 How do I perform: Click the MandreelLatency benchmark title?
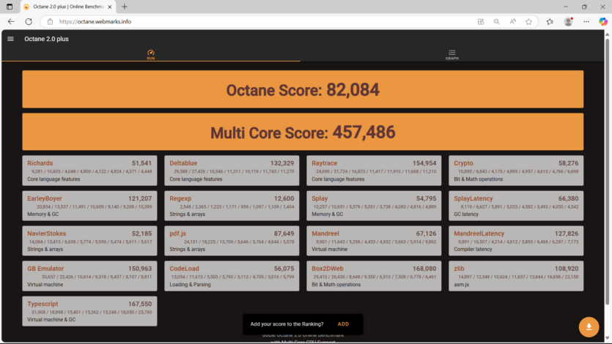pyautogui.click(x=479, y=233)
